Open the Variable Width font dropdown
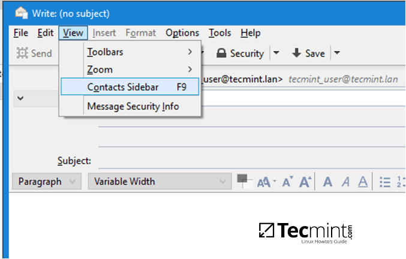406x259 pixels. [160, 182]
